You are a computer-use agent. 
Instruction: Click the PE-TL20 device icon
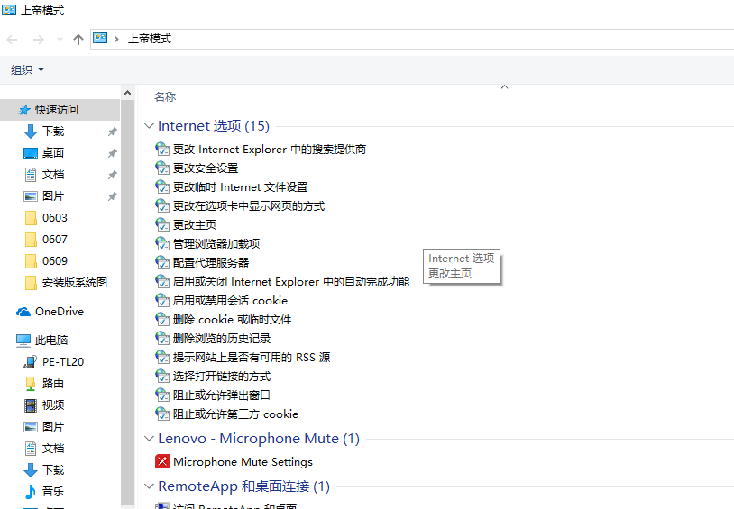(31, 362)
